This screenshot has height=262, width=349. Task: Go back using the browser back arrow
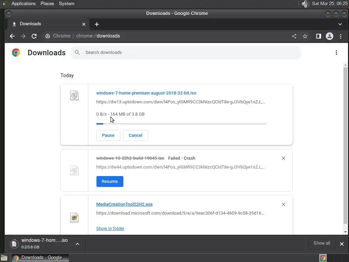tap(12, 36)
